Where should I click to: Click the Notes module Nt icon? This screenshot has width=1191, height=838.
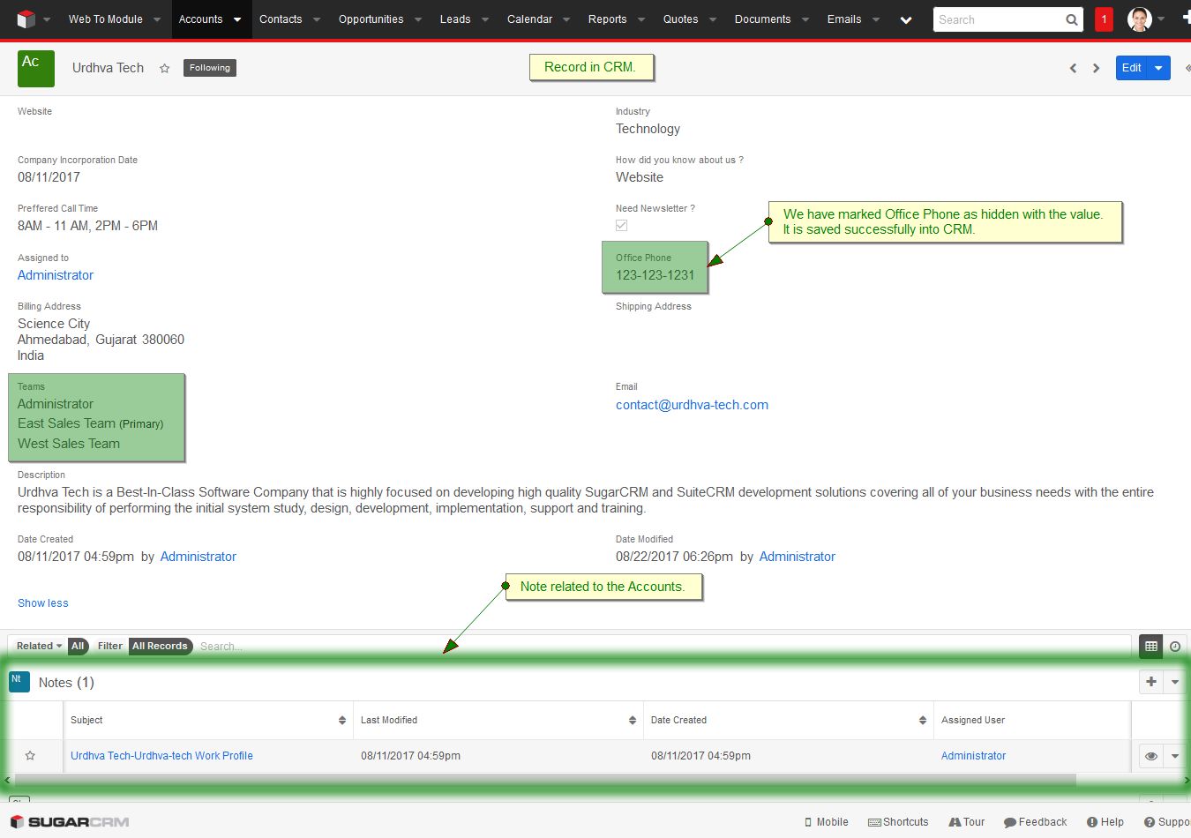click(x=19, y=681)
